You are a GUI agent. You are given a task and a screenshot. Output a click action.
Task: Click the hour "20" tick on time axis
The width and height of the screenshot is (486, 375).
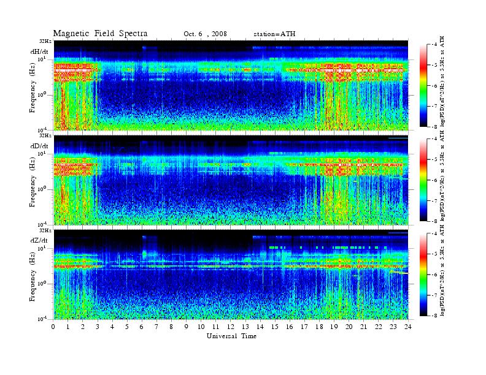pos(349,327)
